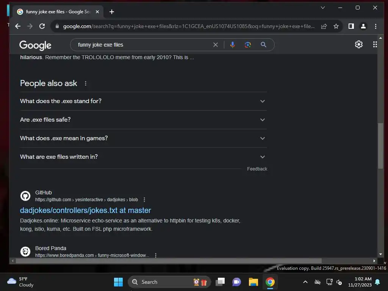Click the boredpanda.com breadcrumb URL

point(92,255)
